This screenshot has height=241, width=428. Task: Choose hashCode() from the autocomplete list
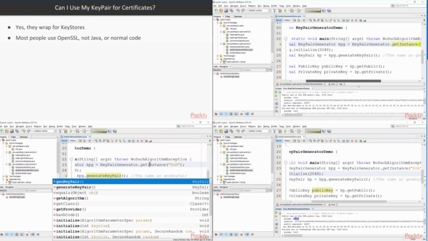tap(131, 215)
